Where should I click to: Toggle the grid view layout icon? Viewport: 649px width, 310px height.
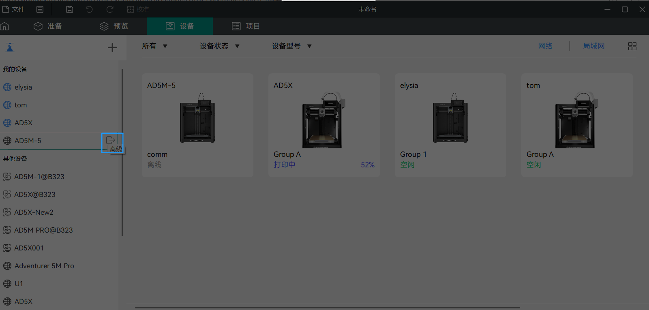[x=632, y=46]
